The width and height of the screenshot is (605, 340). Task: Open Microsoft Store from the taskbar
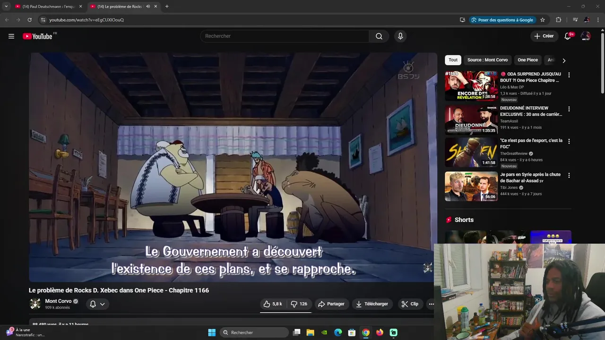click(x=352, y=332)
